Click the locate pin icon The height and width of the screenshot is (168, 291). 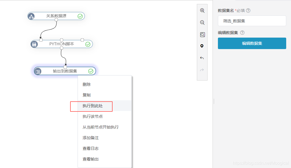point(202,46)
